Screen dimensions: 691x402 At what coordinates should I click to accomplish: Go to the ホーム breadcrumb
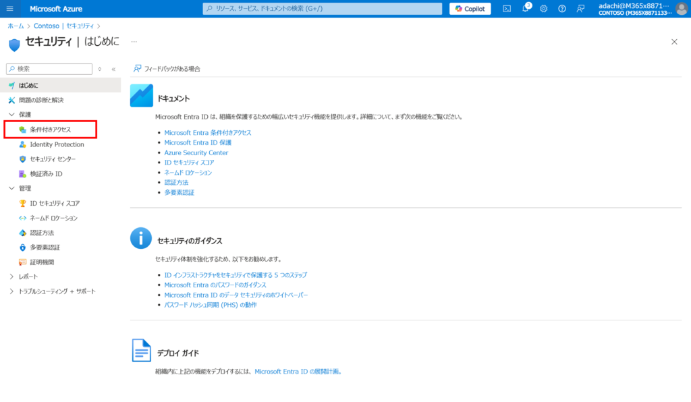(x=16, y=26)
